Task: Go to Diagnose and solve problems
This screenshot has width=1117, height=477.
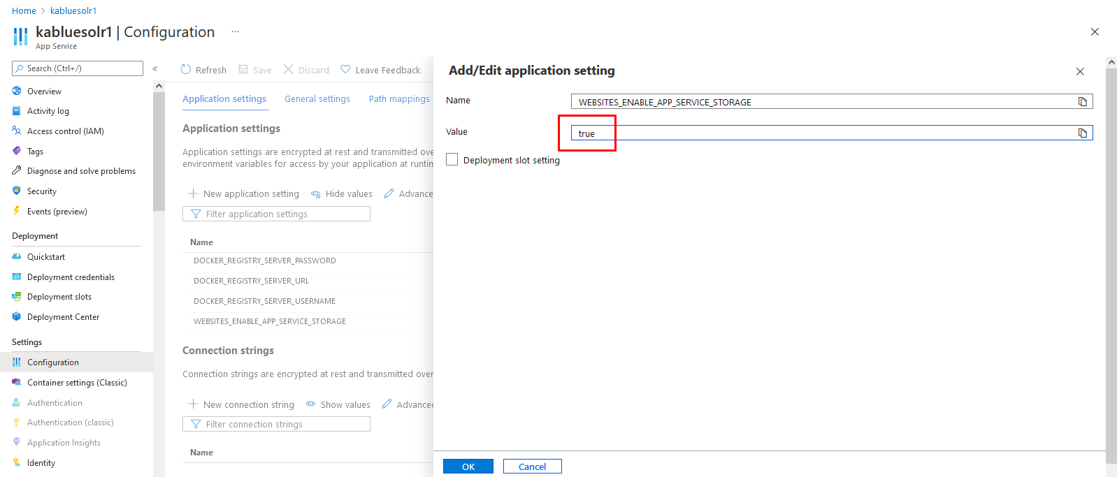Action: pyautogui.click(x=81, y=171)
